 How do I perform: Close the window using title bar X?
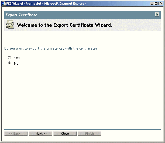click(x=161, y=4)
